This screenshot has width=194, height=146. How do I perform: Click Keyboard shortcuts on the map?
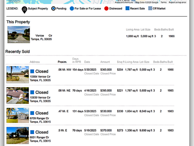pyautogui.click(x=124, y=2)
